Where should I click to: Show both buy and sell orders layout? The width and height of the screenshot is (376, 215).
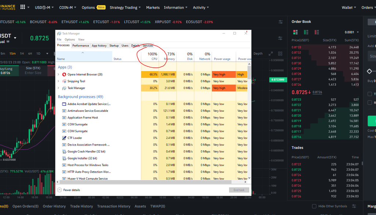(x=294, y=32)
